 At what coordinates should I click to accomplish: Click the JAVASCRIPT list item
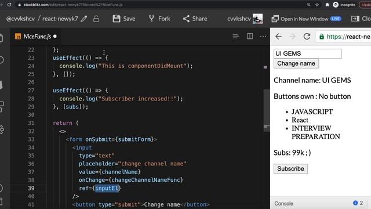click(312, 111)
